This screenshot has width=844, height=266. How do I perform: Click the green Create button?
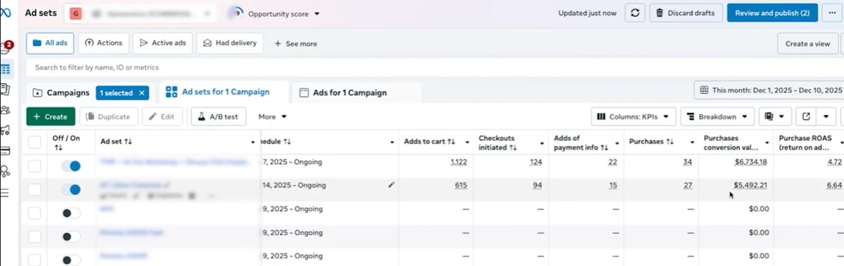point(51,117)
